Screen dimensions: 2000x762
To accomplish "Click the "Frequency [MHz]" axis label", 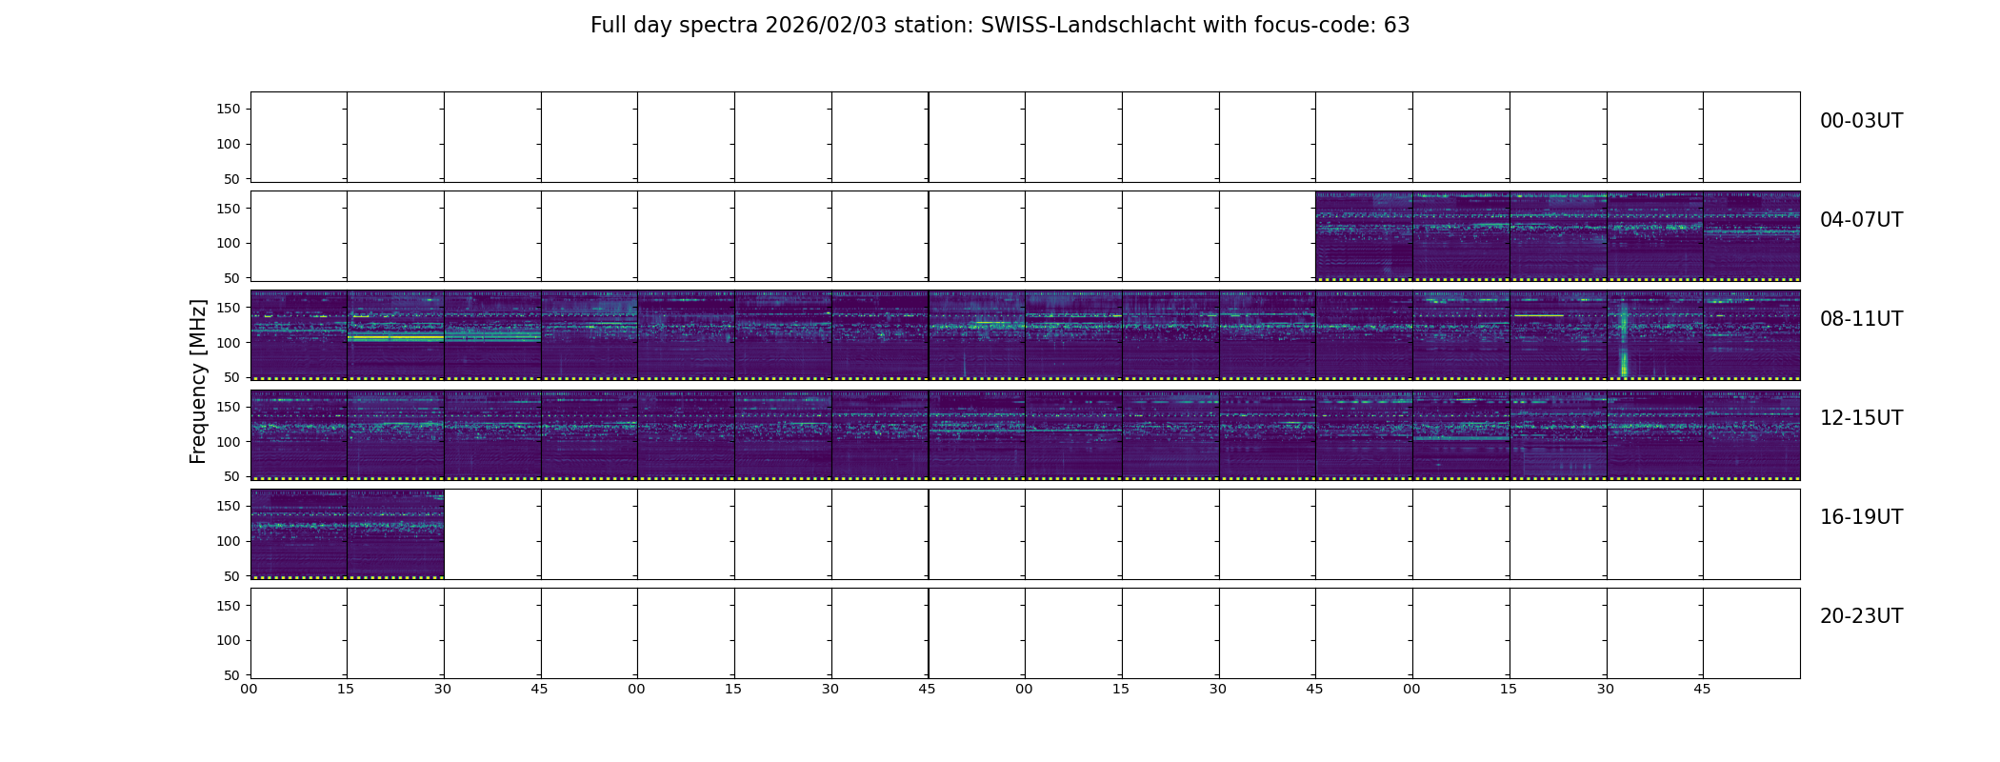I will [198, 381].
